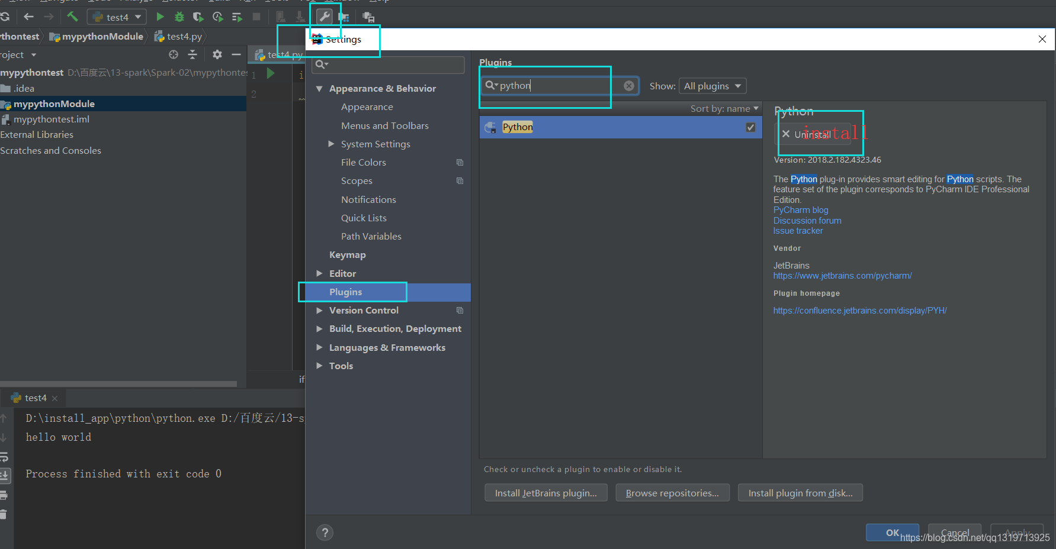The image size is (1056, 549).
Task: Open Project panel settings with the gear icon
Action: pyautogui.click(x=217, y=54)
